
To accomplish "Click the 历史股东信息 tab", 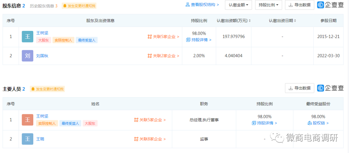I will pos(44,6).
